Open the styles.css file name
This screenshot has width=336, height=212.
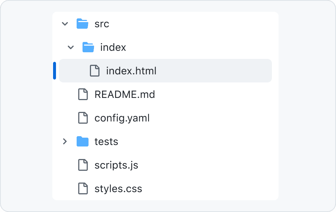point(118,188)
